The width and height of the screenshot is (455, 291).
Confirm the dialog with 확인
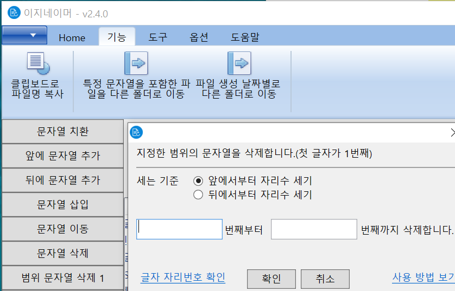click(x=271, y=279)
